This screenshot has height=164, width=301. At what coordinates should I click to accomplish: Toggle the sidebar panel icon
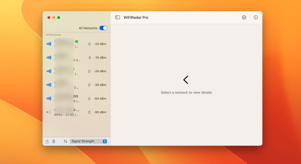pyautogui.click(x=118, y=17)
